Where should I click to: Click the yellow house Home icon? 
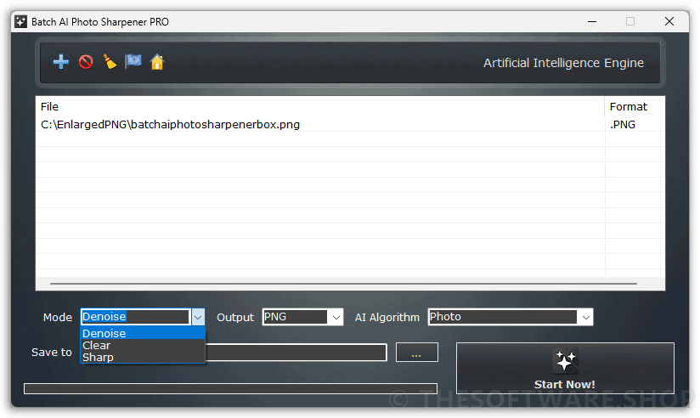point(157,62)
